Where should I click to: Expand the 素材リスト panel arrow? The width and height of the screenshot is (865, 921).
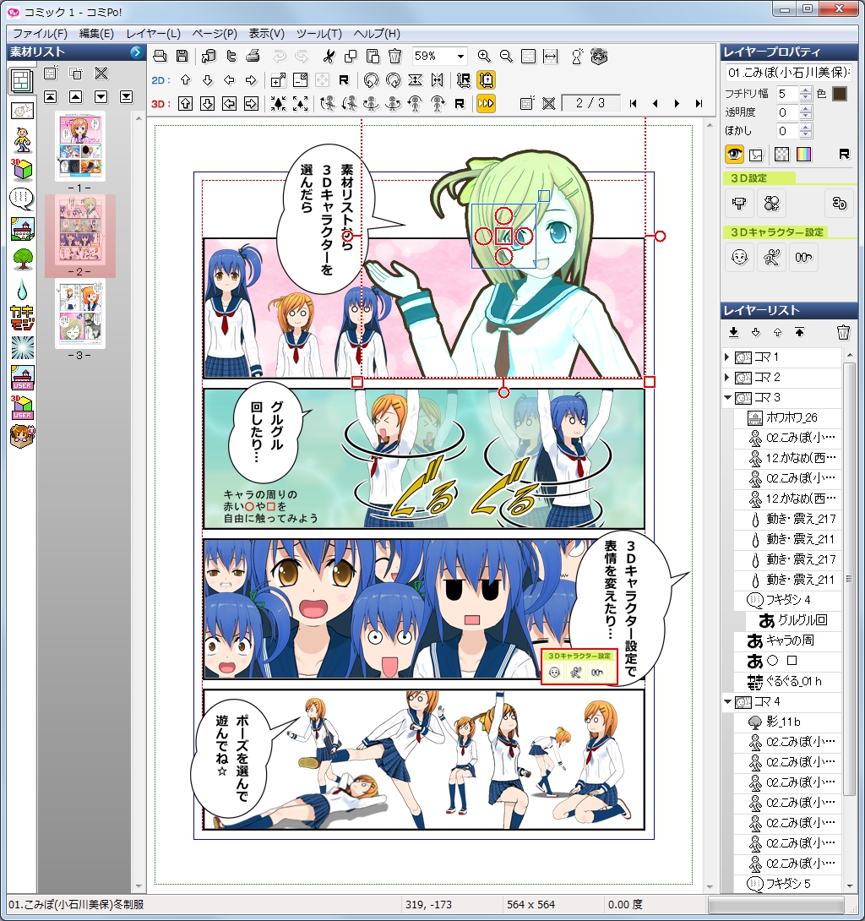pyautogui.click(x=136, y=52)
